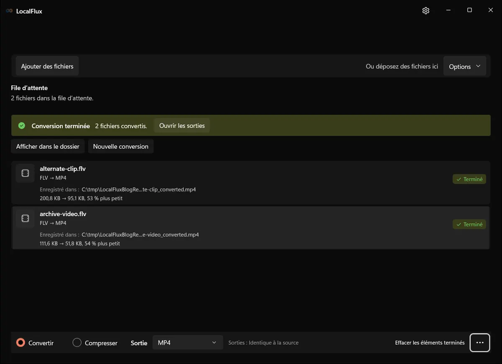Start a Nouvelle conversion
The height and width of the screenshot is (364, 502).
click(121, 147)
